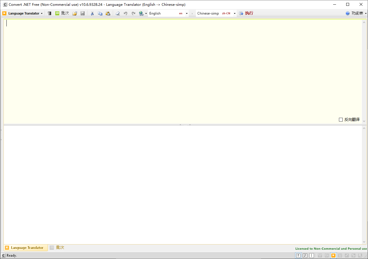
Task: Switch to the Language Translator bottom tab
Action: (26, 248)
